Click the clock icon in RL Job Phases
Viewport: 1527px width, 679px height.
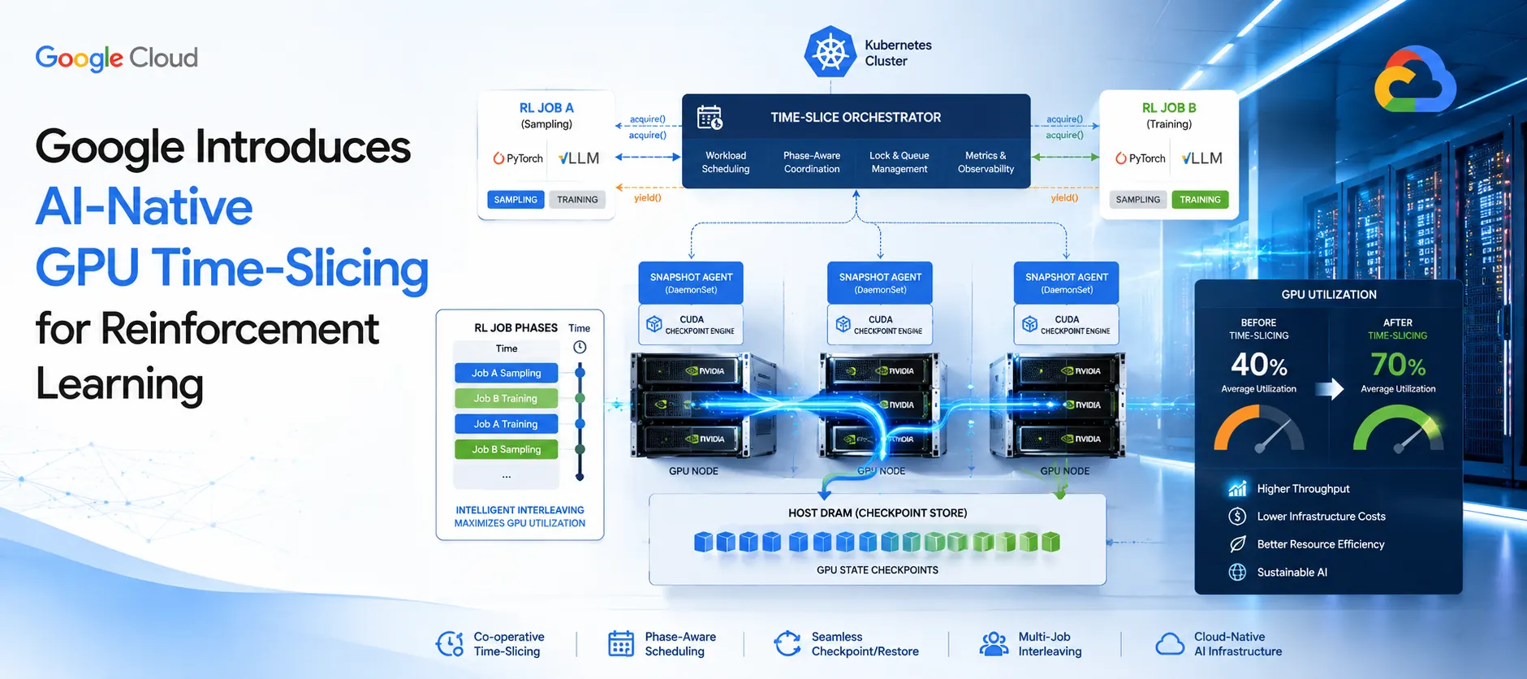[x=580, y=348]
